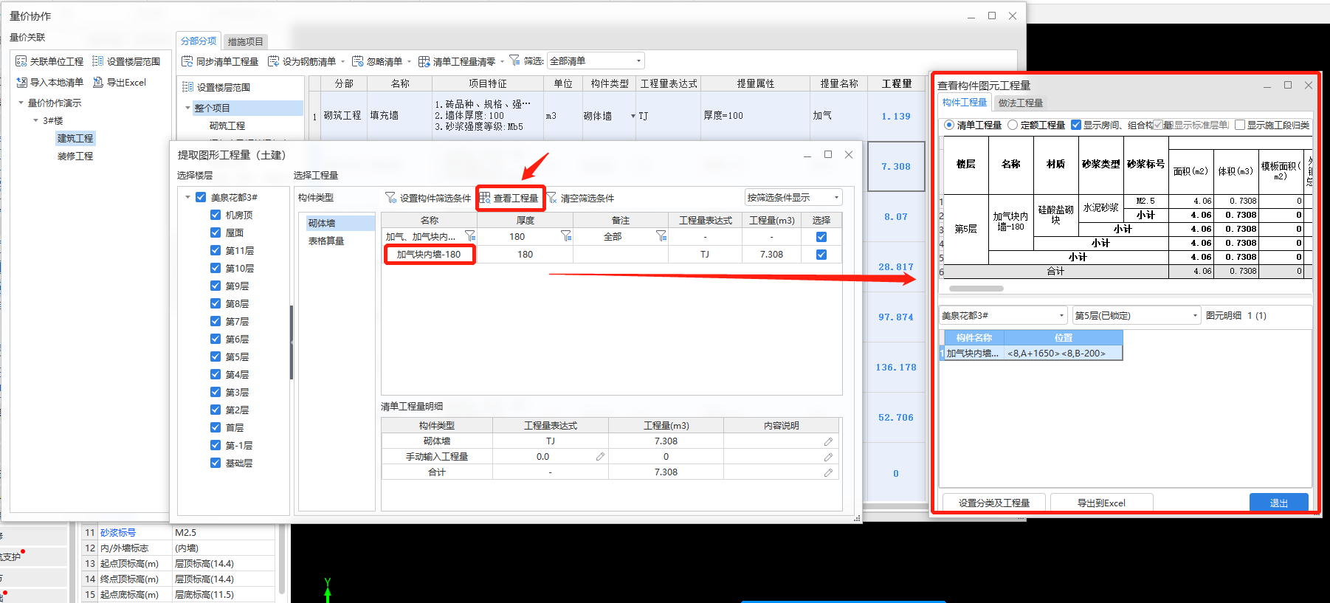Click 工程量 cell 136.178
This screenshot has height=603, width=1330.
click(x=896, y=368)
